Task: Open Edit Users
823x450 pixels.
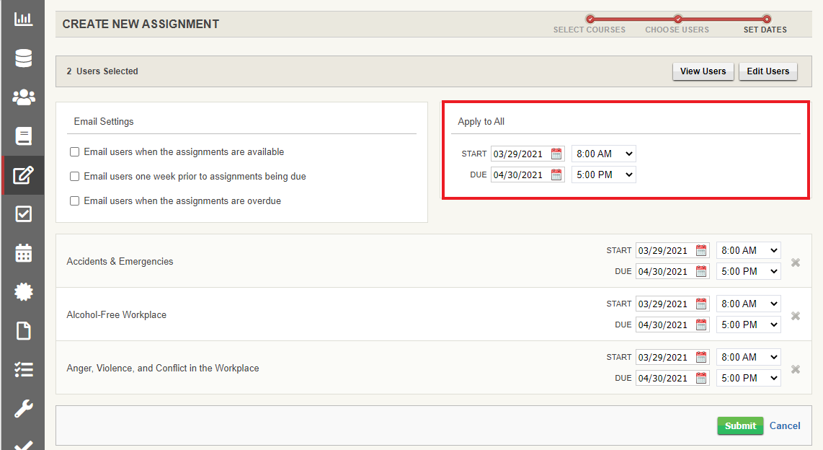Action: [x=768, y=71]
